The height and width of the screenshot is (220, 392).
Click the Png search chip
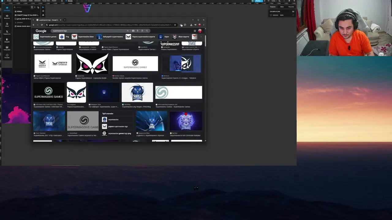(64, 37)
